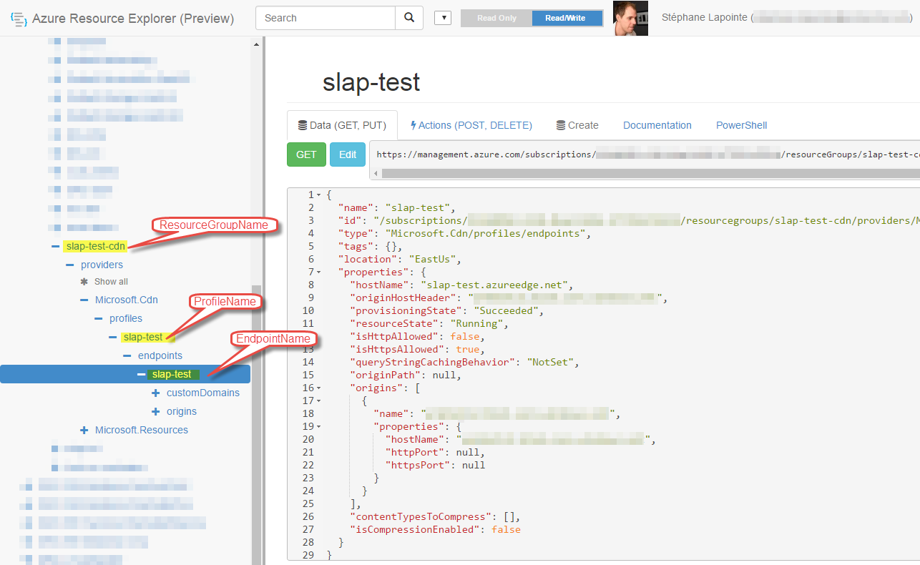Click the Azure Resource Explorer logo icon
Image resolution: width=920 pixels, height=565 pixels.
(19, 19)
